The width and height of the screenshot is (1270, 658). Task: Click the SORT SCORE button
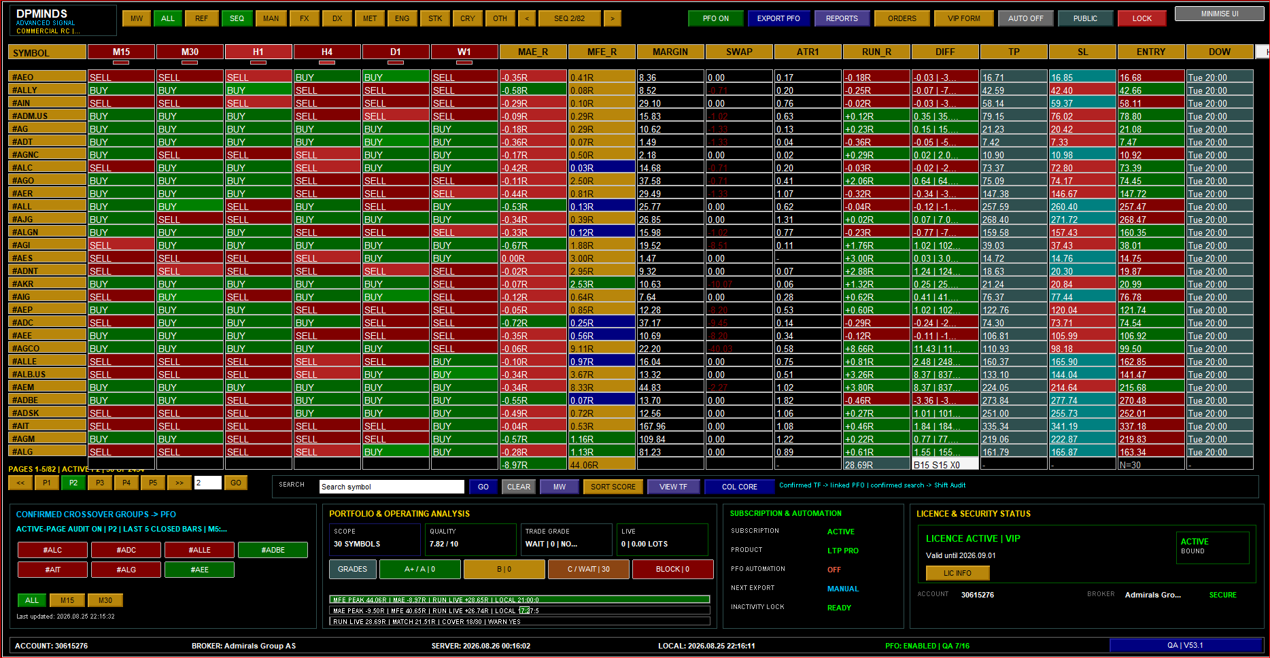coord(613,487)
